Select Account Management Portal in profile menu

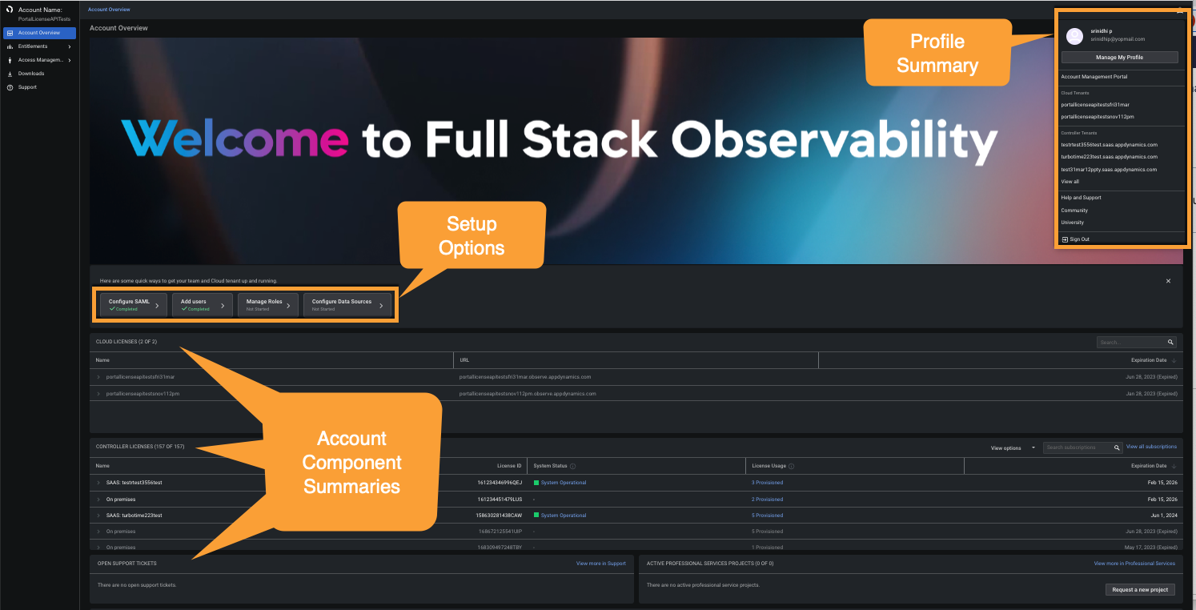click(x=1094, y=77)
